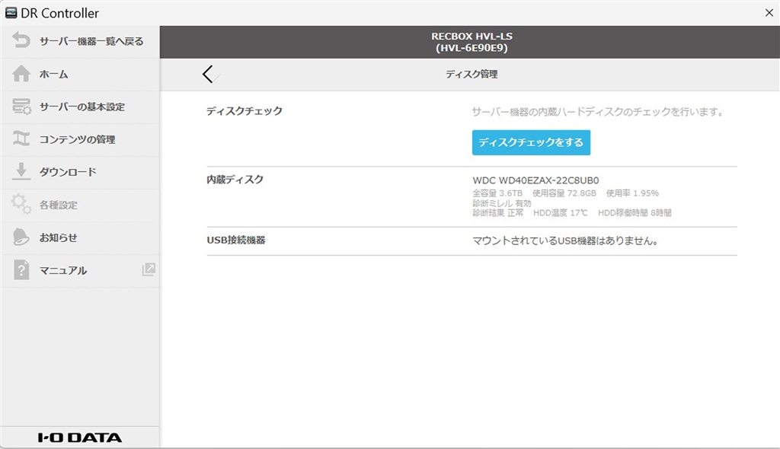The width and height of the screenshot is (780, 449).
Task: Click the back arrow icon of サーバー機器一覧へ戻る
Action: (23, 42)
